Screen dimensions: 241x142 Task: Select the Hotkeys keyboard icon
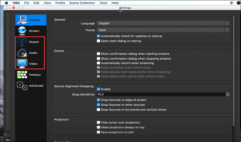pos(22,75)
